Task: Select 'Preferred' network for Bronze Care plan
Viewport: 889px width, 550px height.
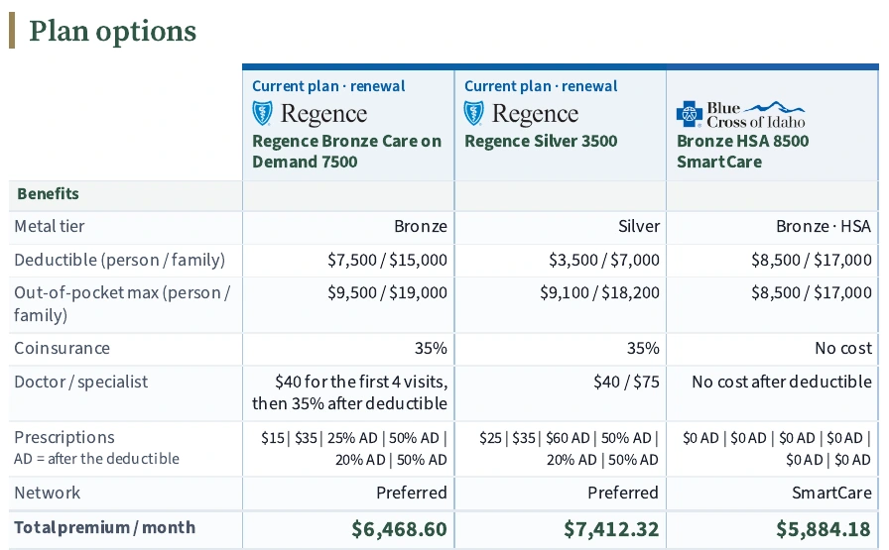Action: [411, 493]
